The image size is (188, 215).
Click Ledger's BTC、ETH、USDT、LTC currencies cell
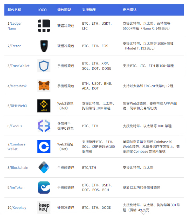97,26
